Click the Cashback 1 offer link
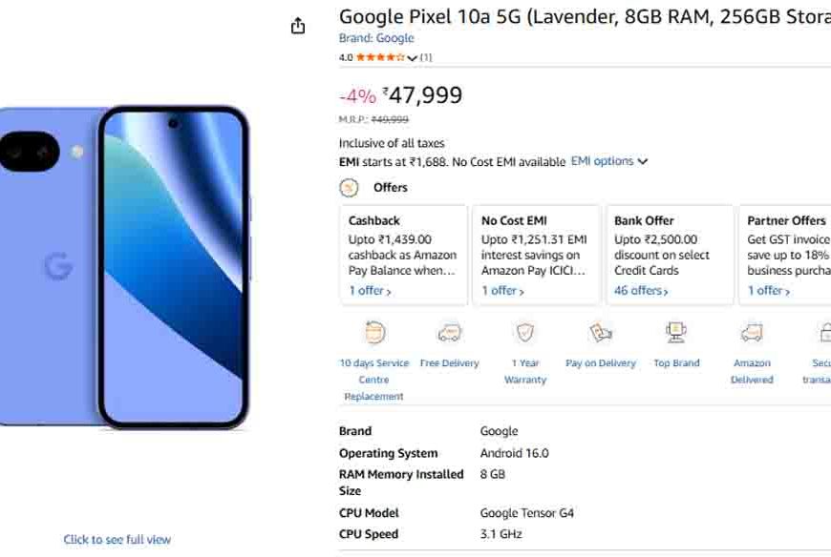The height and width of the screenshot is (557, 831). click(x=368, y=290)
